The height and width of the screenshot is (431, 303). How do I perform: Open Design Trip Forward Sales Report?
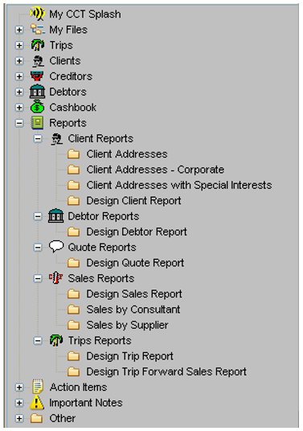[166, 372]
